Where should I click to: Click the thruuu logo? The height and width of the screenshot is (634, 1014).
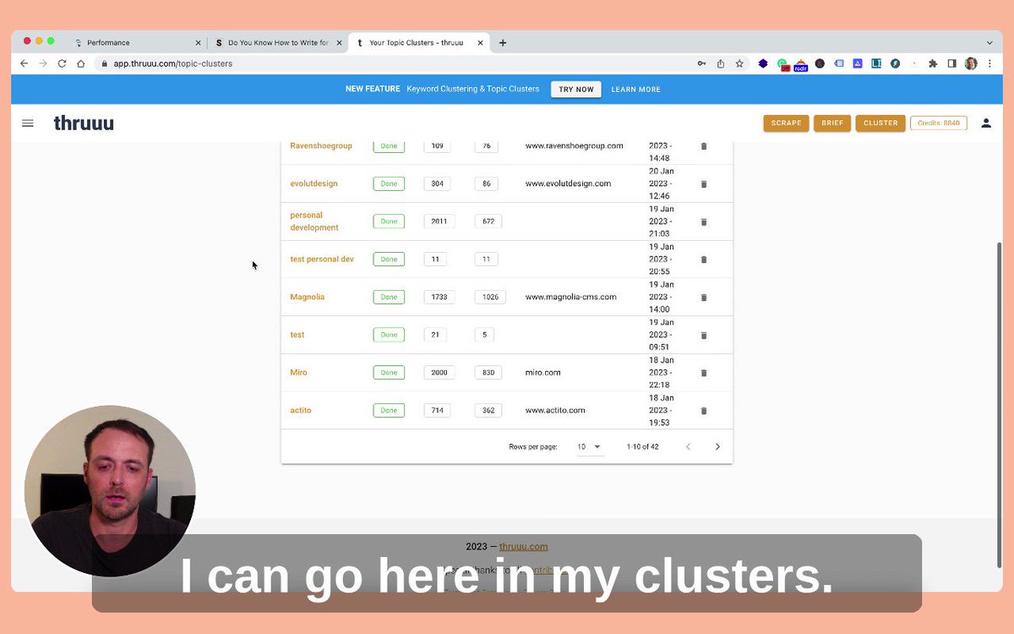pyautogui.click(x=84, y=123)
